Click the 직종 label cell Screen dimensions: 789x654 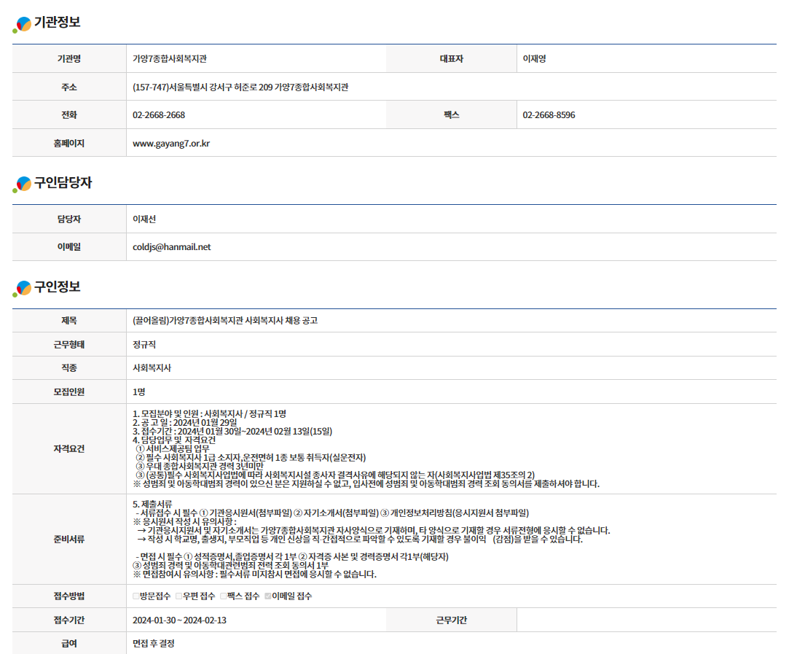69,368
